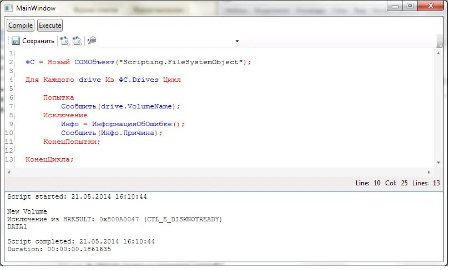Click Инфо.Причина in line 10
Viewport: 450px width, 270px height.
click(128, 133)
